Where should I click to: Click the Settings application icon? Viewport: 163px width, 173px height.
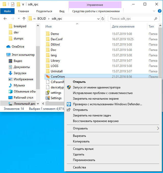coord(48,98)
